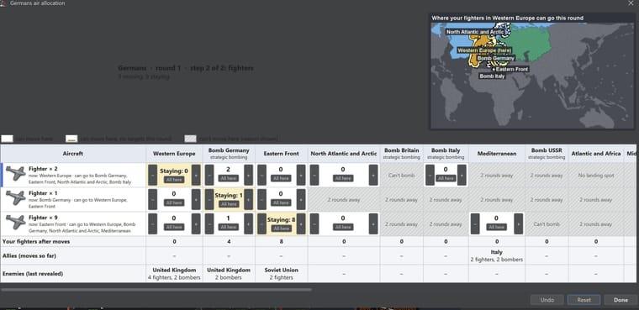This screenshot has height=310, width=639.
Task: Select the yellow 'no targets this round' legend swatch
Action: point(71,139)
